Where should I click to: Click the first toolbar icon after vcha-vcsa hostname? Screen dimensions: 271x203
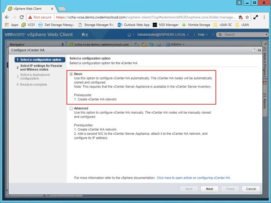coord(136,45)
